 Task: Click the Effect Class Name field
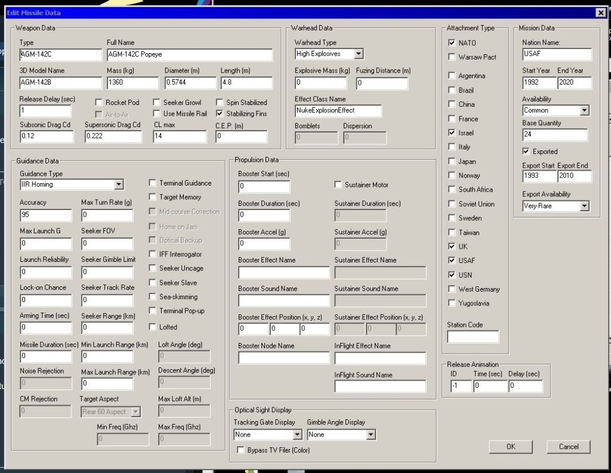click(x=338, y=111)
